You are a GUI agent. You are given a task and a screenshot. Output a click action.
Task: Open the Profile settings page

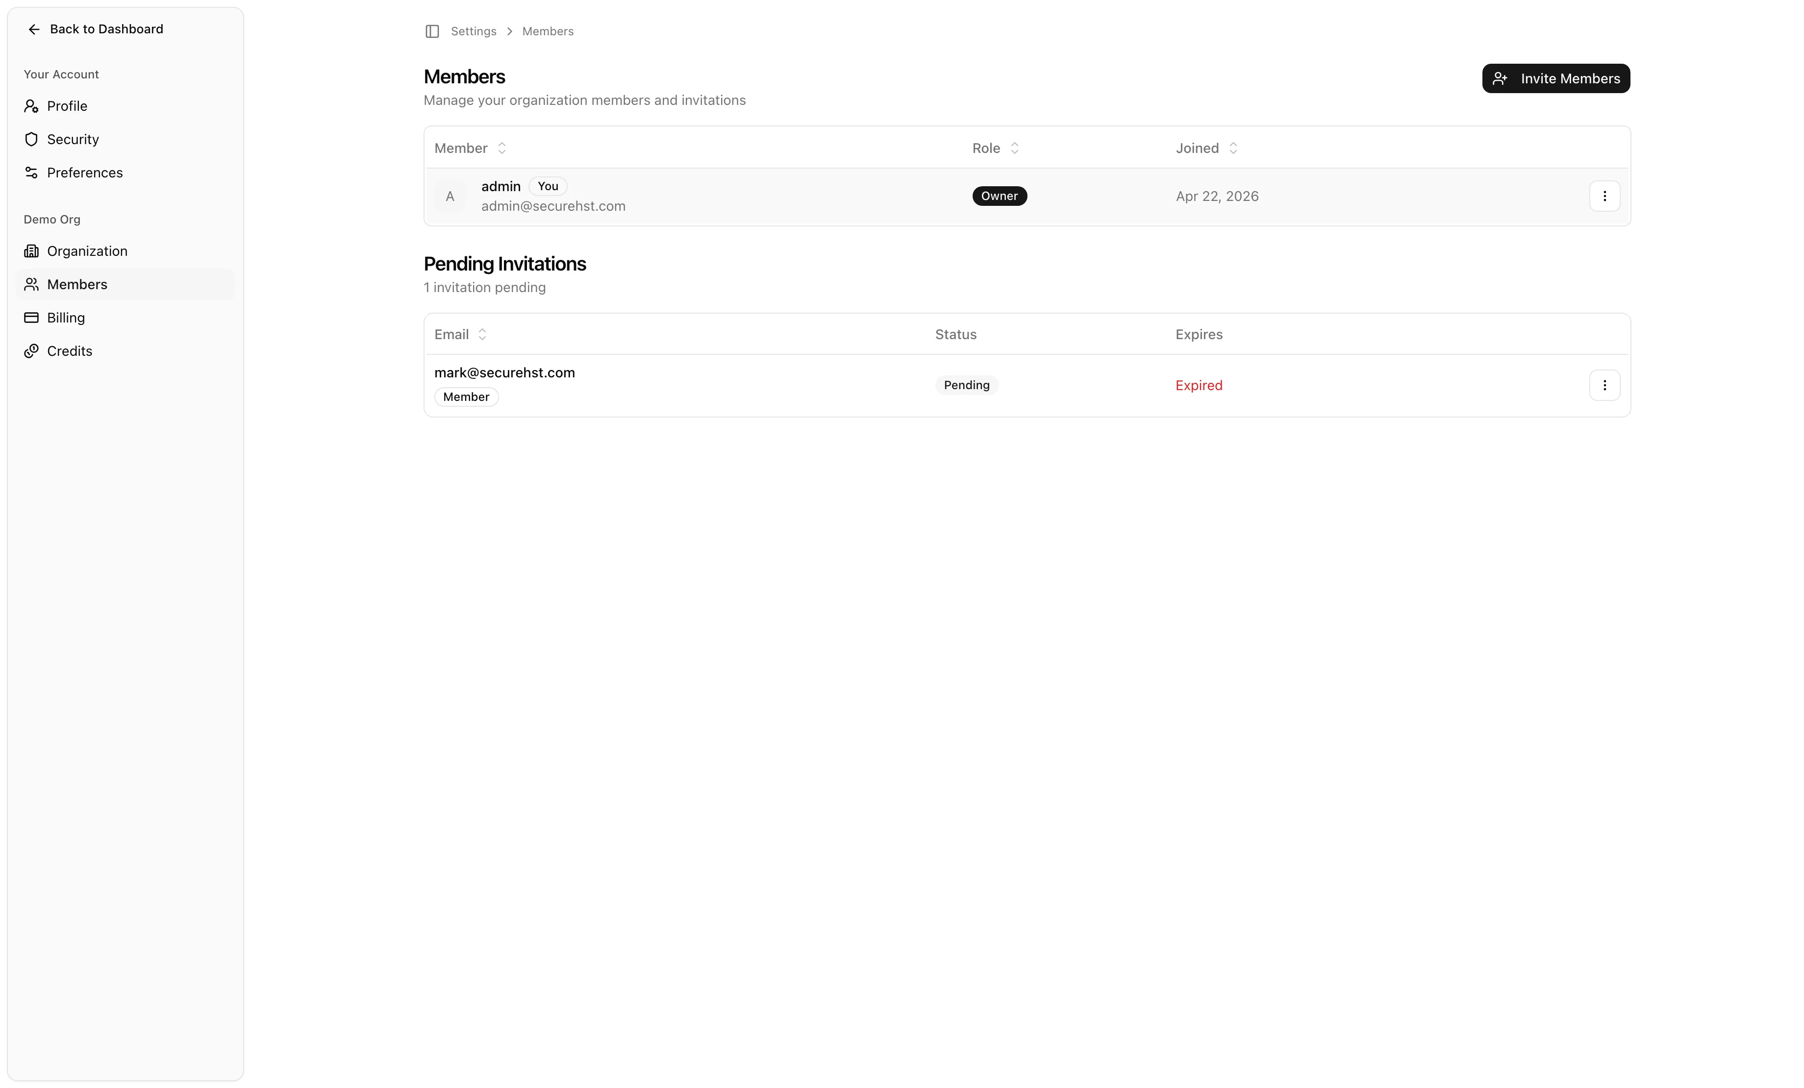[125, 106]
